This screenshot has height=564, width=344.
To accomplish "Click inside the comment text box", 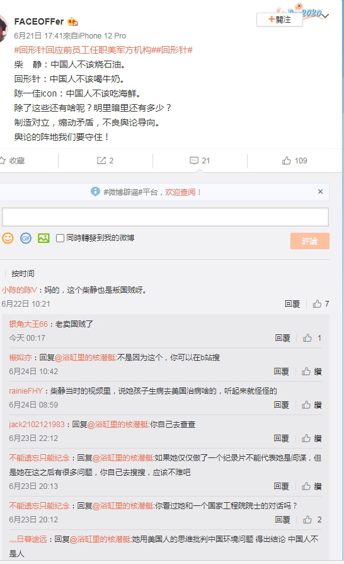I will coord(166,217).
